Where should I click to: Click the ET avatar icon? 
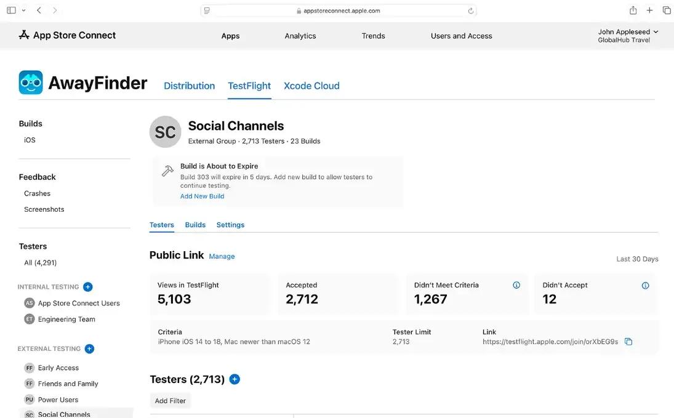pyautogui.click(x=29, y=319)
